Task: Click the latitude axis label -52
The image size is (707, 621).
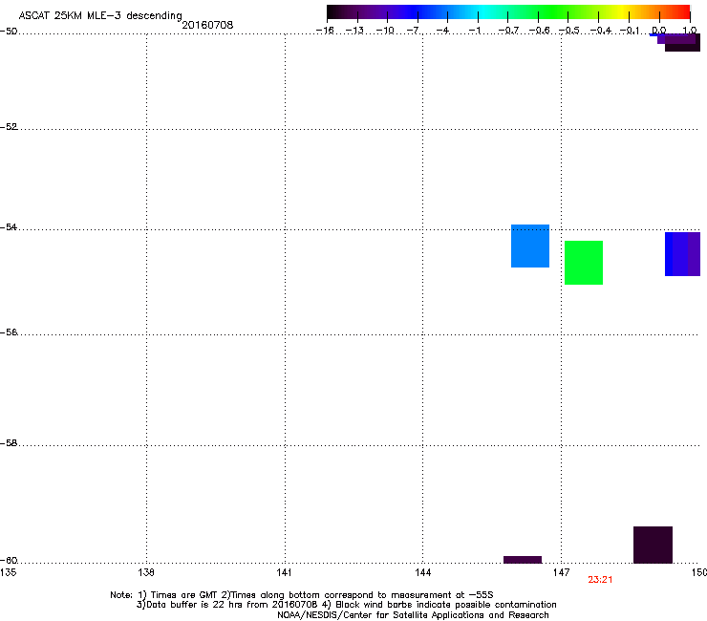Action: (x=9, y=127)
